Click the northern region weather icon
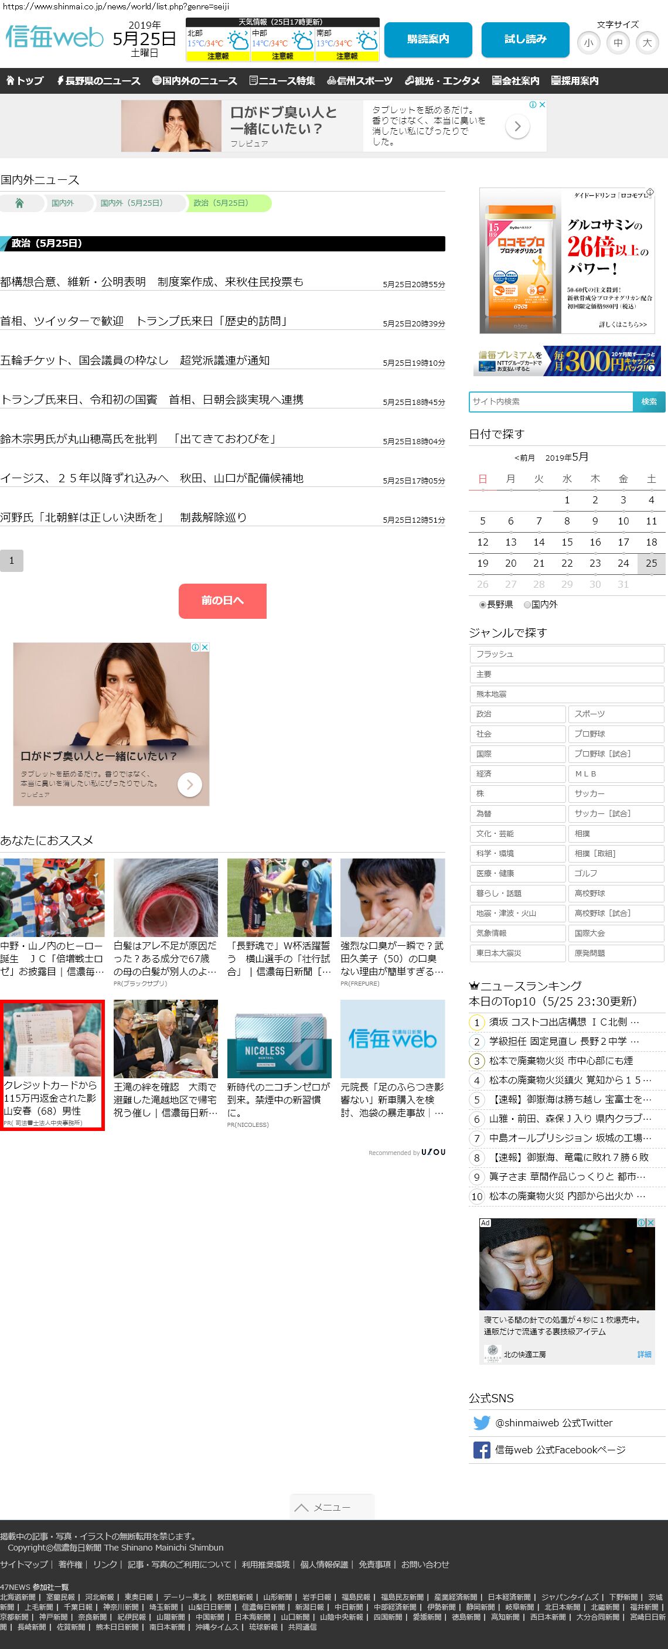Screen dimensions: 668x1649 (x=238, y=42)
